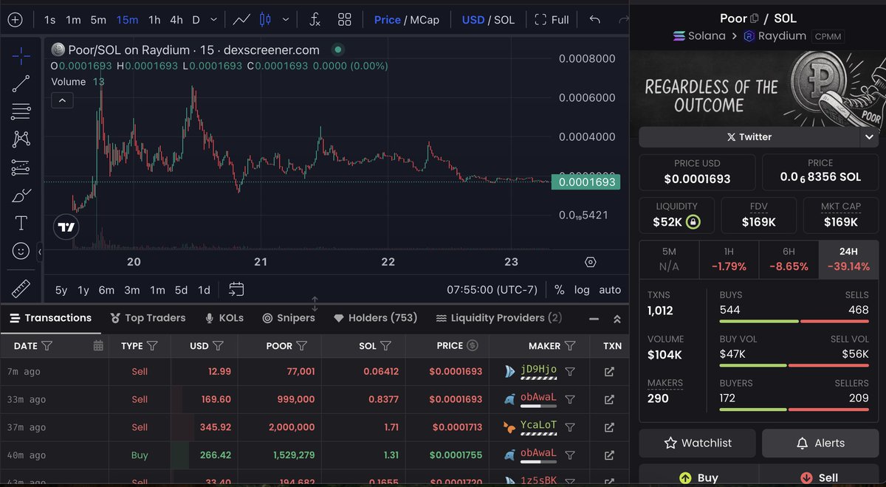Open Holders (753) tab
The width and height of the screenshot is (886, 487).
tap(375, 318)
